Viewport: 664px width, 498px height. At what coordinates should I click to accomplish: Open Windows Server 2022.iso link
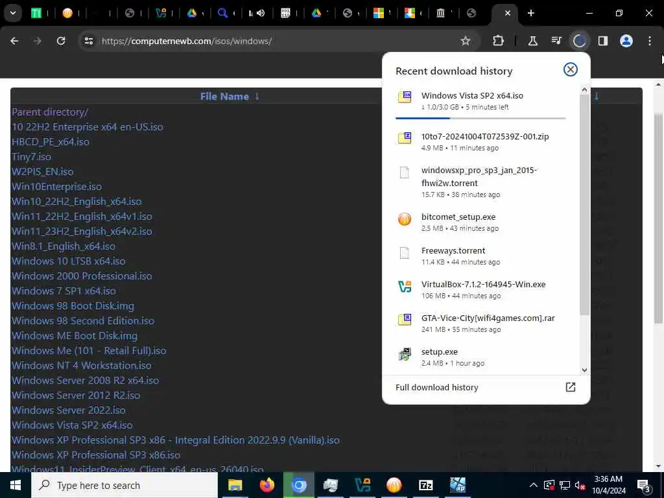[69, 410]
